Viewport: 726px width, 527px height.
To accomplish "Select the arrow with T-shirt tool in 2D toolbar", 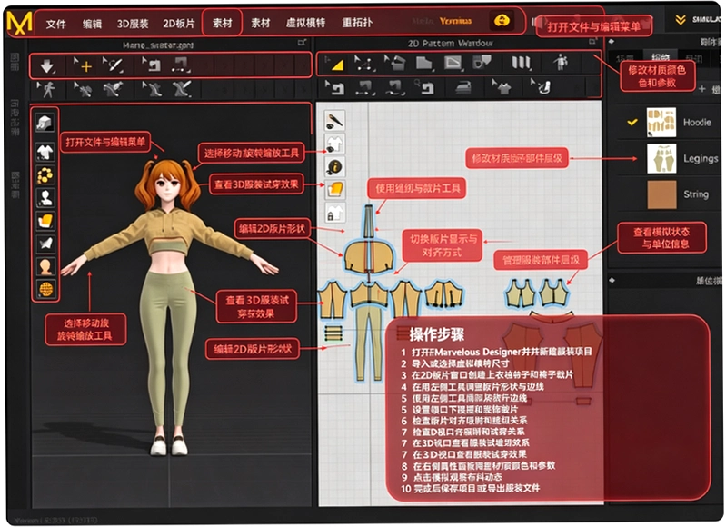I will point(501,86).
